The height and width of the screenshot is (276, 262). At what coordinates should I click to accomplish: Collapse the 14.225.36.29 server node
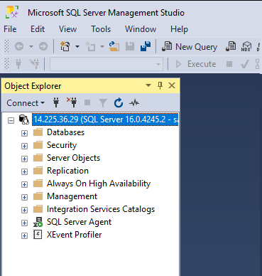tap(11, 120)
